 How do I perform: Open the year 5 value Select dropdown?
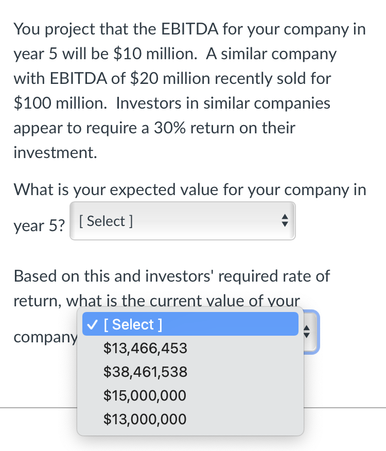182,221
